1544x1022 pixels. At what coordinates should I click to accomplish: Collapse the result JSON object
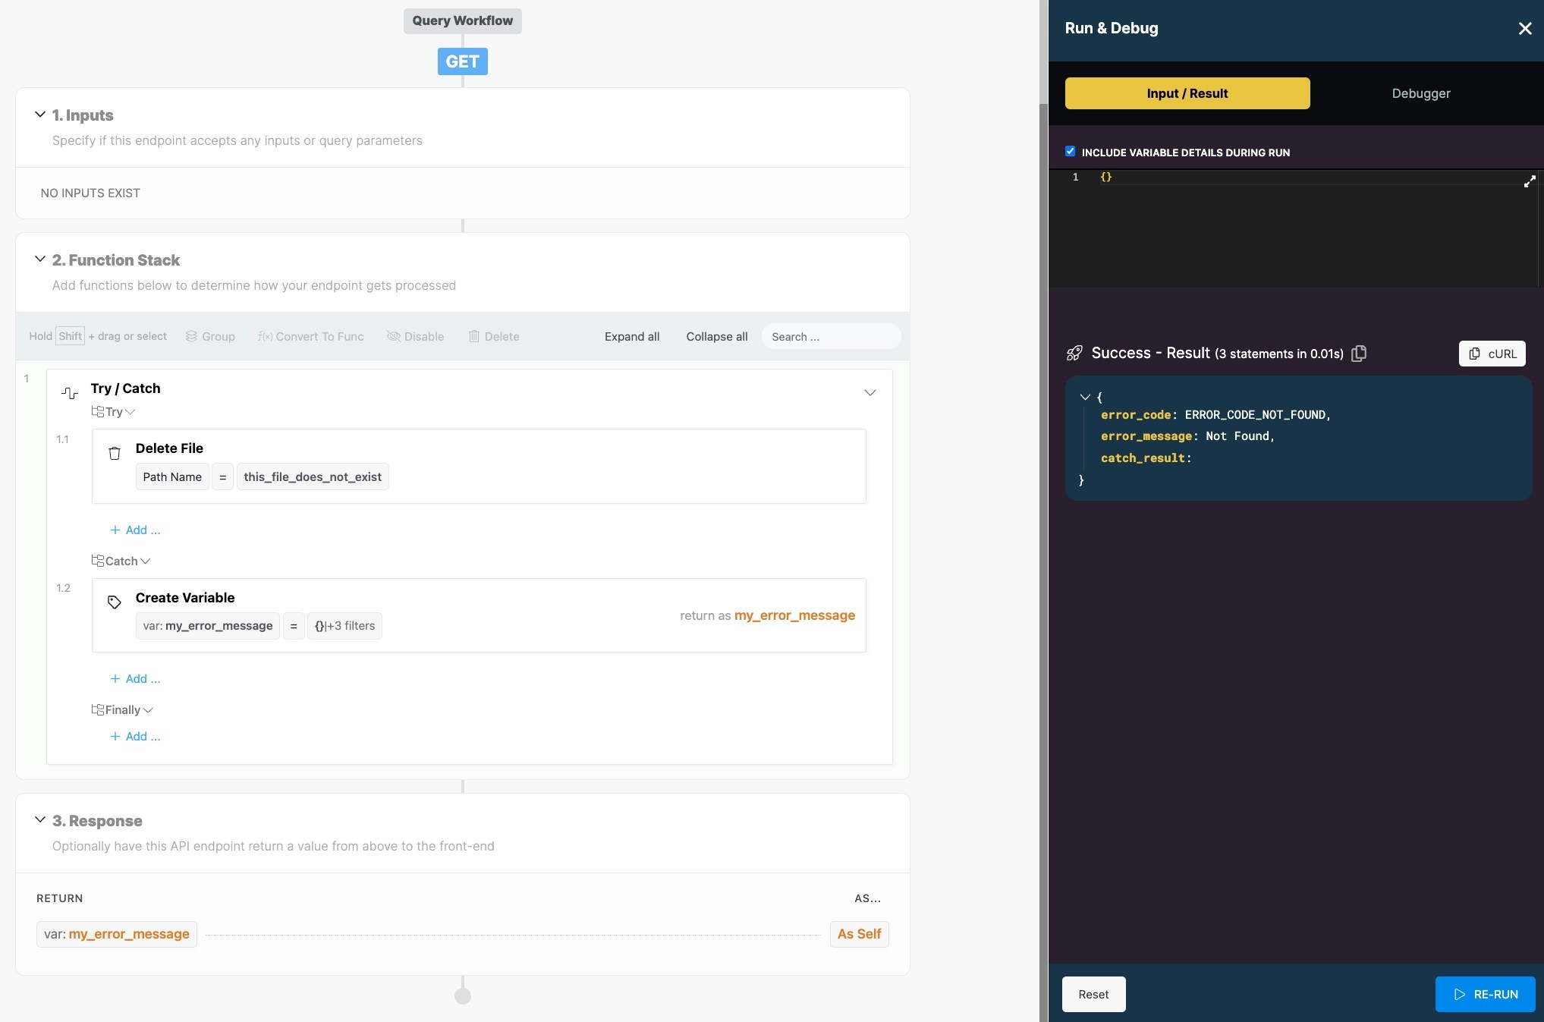pos(1085,397)
